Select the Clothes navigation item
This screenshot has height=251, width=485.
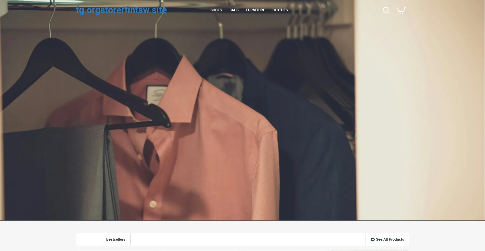point(280,10)
